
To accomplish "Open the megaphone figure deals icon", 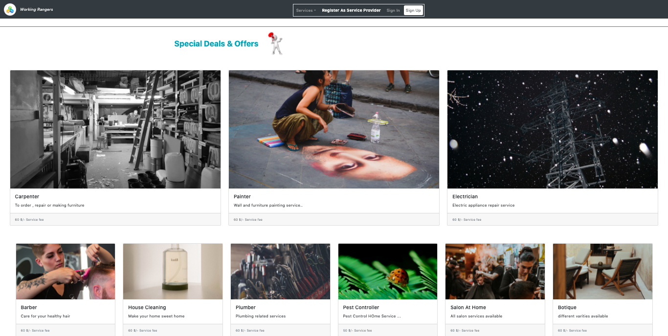I will coord(275,43).
